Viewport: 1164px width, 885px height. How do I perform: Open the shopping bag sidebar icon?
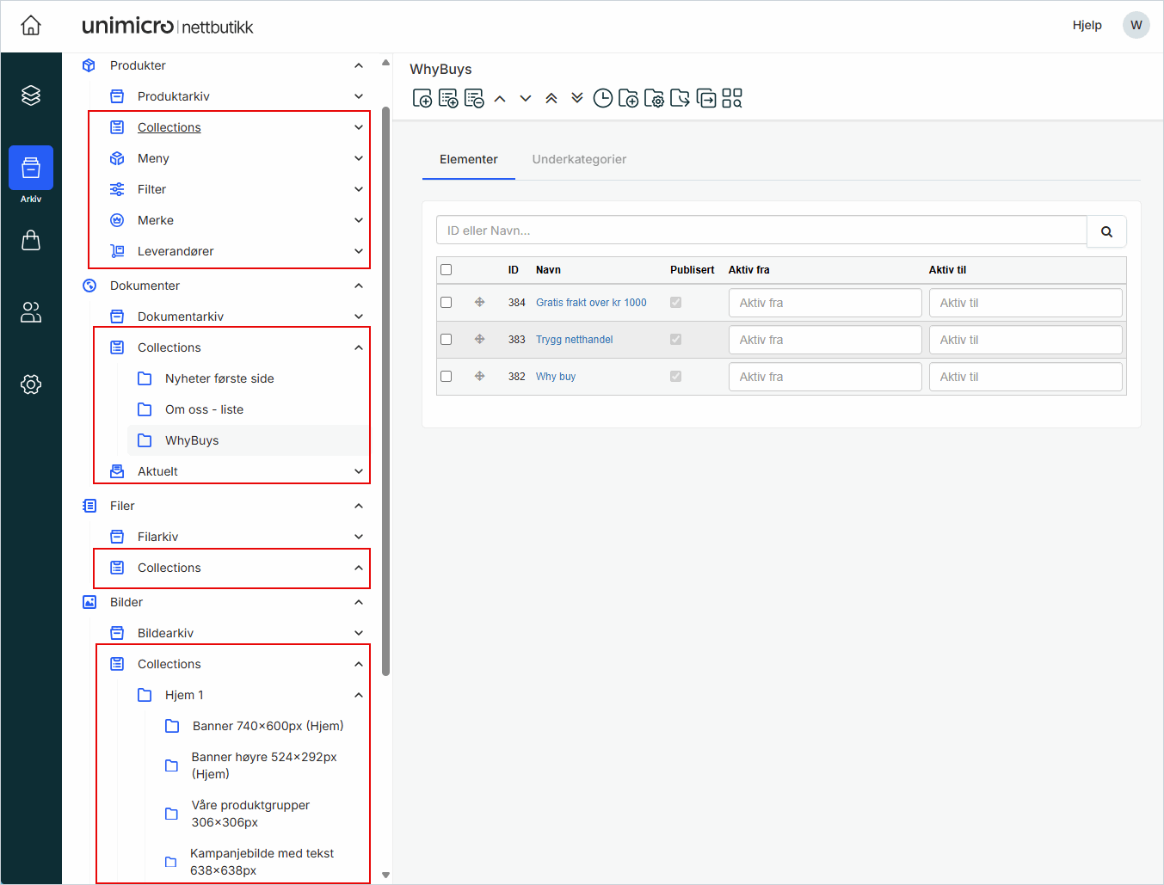pyautogui.click(x=31, y=240)
